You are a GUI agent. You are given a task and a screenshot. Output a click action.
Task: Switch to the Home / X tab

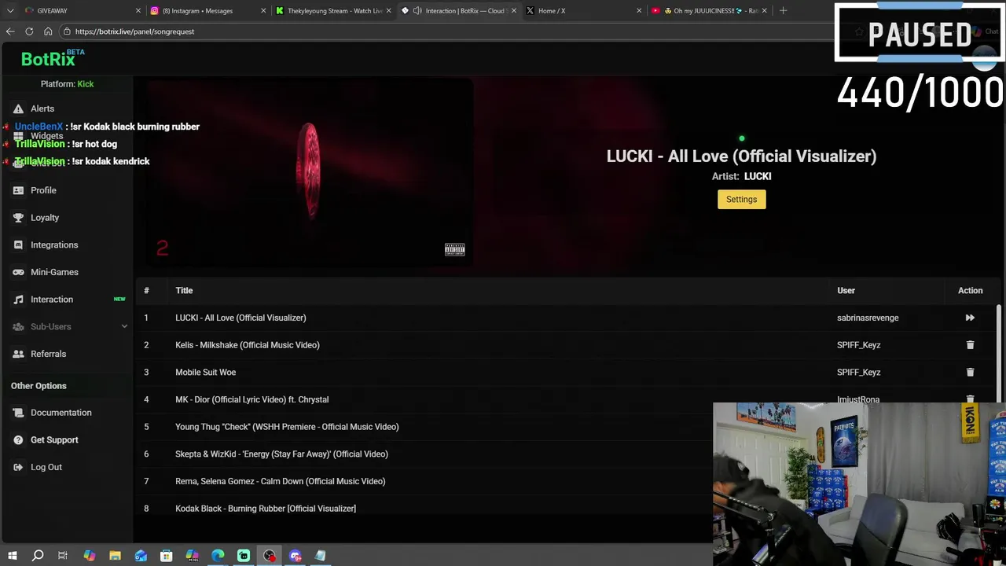point(583,11)
